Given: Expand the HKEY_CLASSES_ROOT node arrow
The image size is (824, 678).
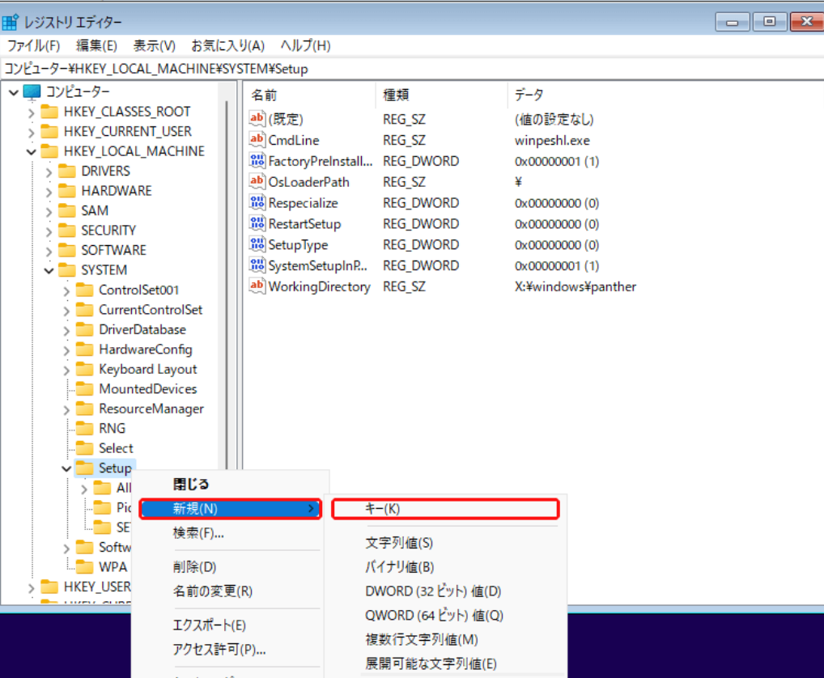Looking at the screenshot, I should (x=31, y=112).
